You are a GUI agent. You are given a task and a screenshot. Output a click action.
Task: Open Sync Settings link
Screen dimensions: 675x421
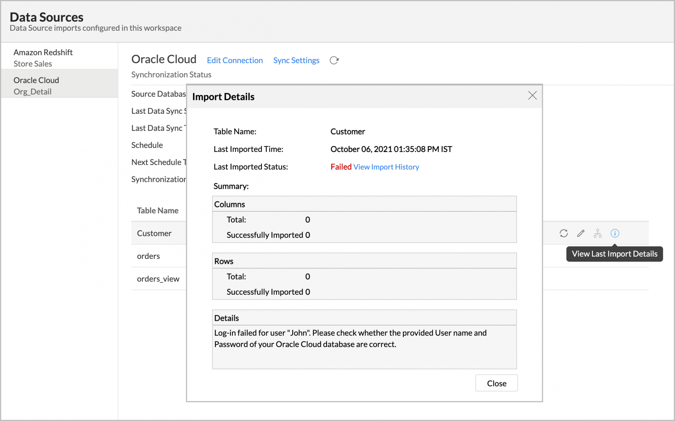[x=296, y=60]
